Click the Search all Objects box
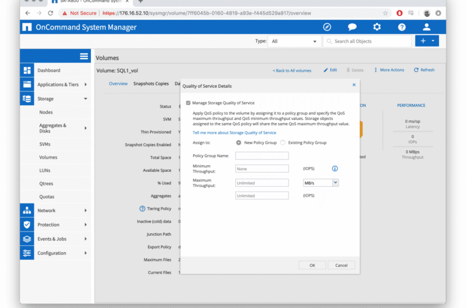The height and width of the screenshot is (308, 466). click(367, 41)
